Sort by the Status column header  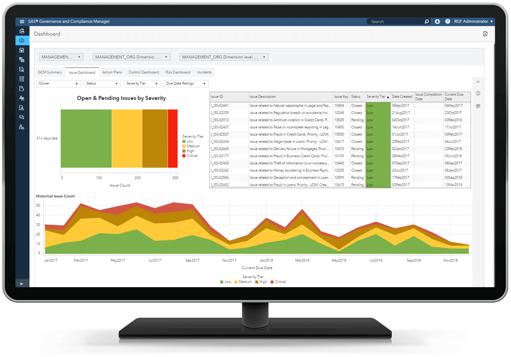pyautogui.click(x=358, y=96)
